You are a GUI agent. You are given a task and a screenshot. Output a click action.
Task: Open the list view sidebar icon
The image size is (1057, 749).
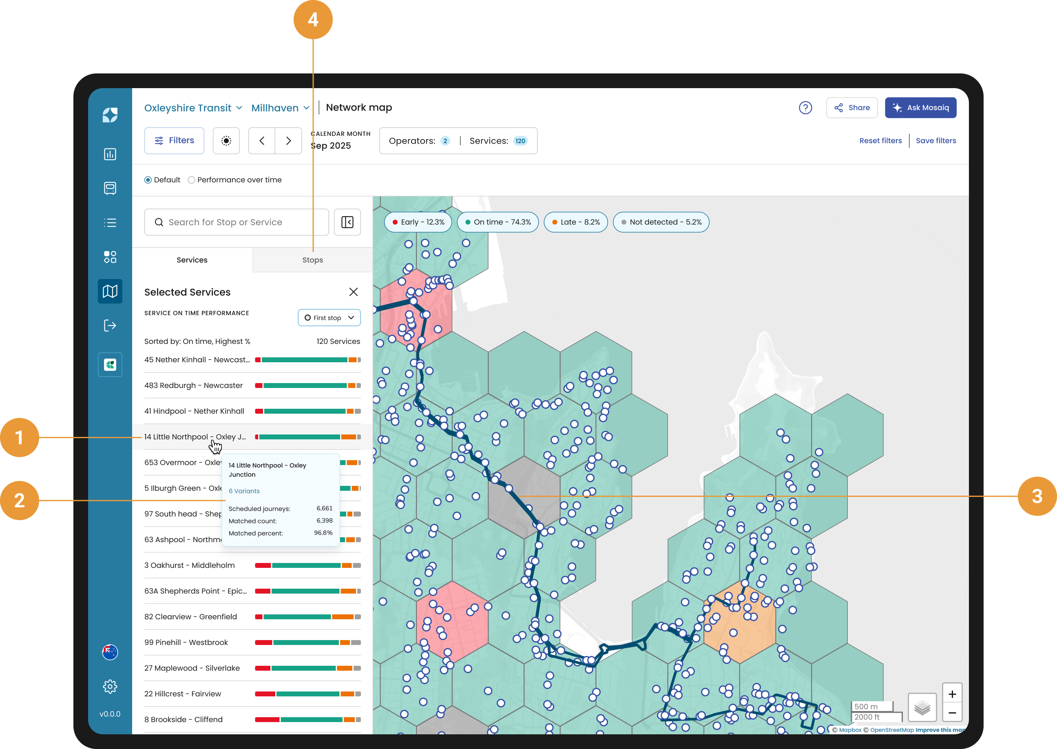click(110, 223)
